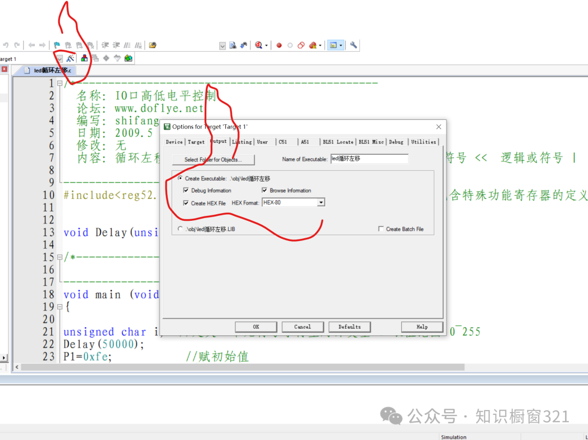Open the HEX Format dropdown
The width and height of the screenshot is (588, 440).
click(321, 202)
